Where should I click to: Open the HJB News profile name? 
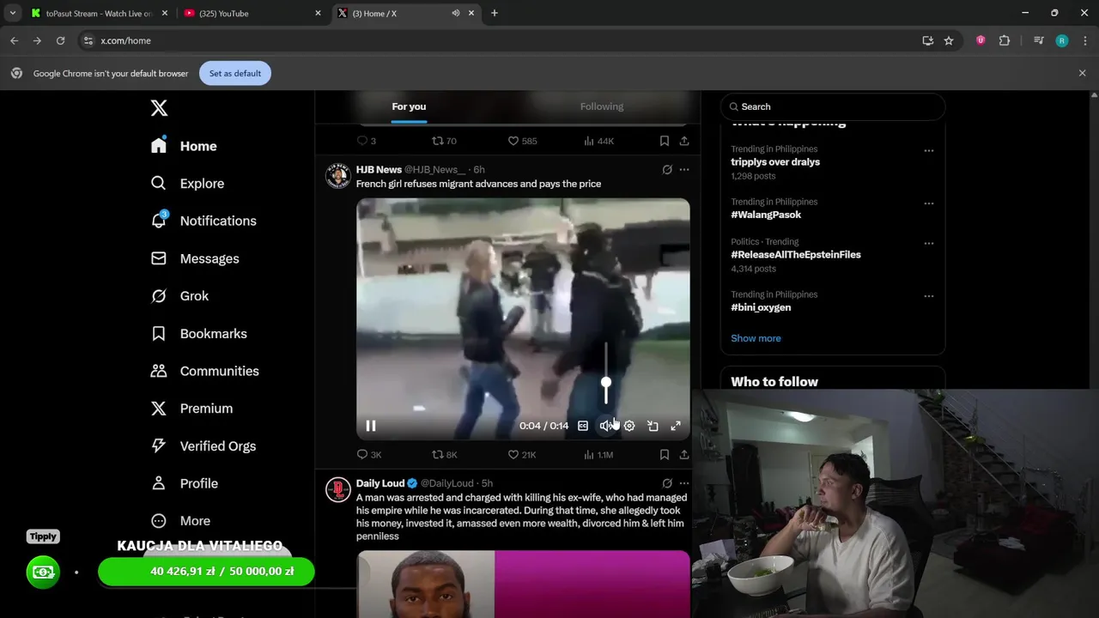(379, 170)
